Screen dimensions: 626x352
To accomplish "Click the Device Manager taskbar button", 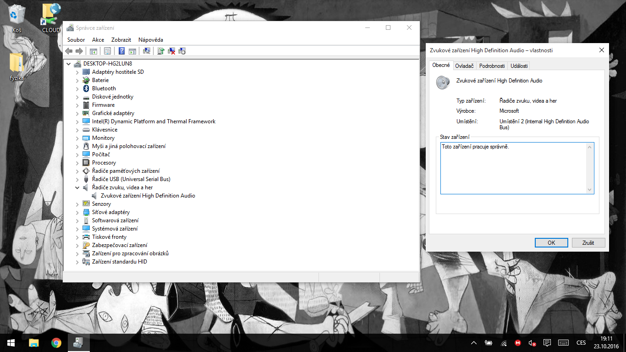I will click(78, 343).
